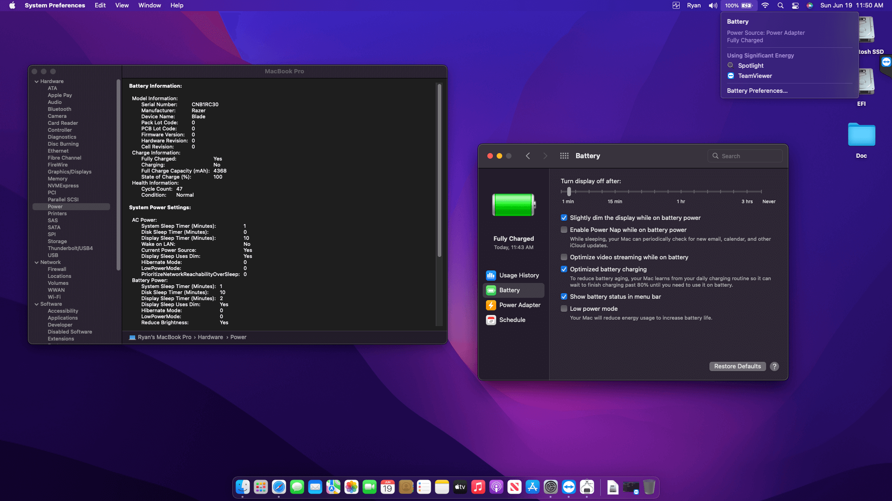Open Spotlight search in menu bar

(x=780, y=6)
